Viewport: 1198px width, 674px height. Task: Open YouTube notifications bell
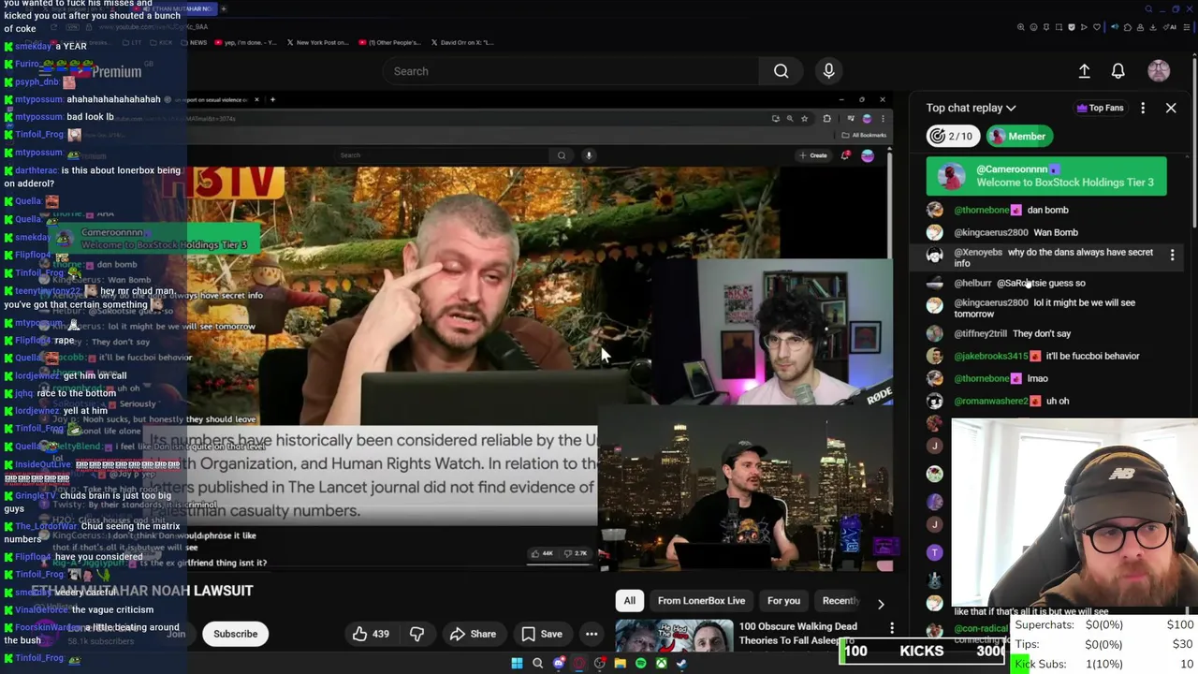click(x=1118, y=71)
